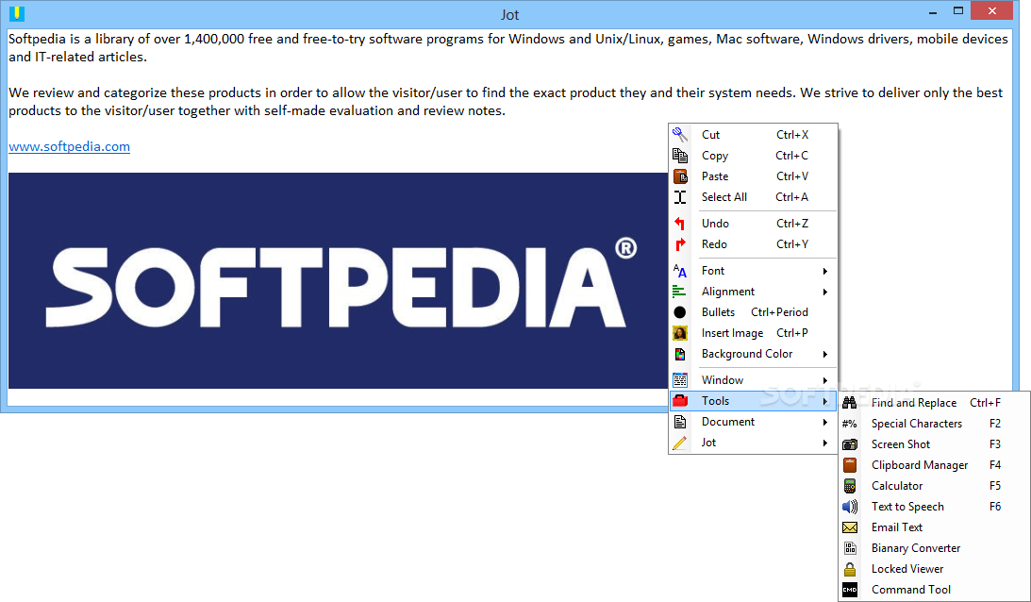The image size is (1031, 602).
Task: Click the Locked Viewer padlock icon
Action: click(x=850, y=569)
